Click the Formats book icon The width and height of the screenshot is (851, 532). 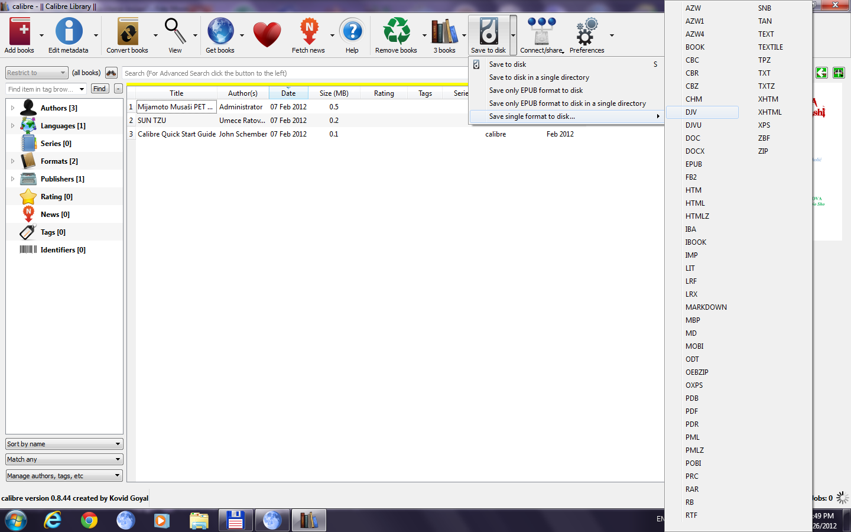pos(28,161)
